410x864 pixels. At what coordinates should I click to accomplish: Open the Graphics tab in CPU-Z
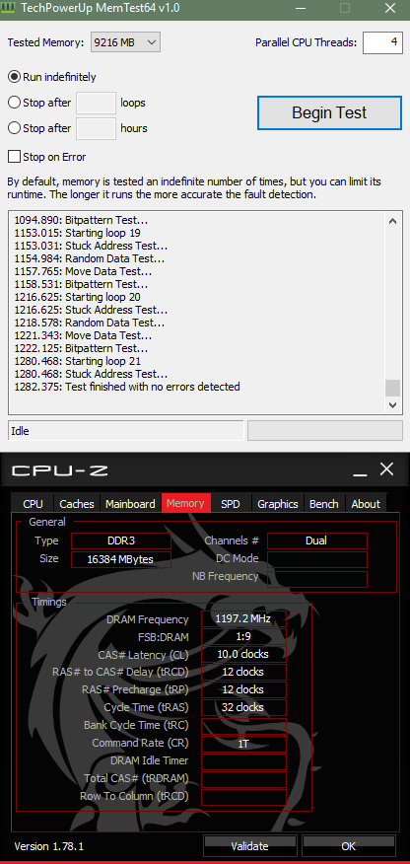click(278, 504)
